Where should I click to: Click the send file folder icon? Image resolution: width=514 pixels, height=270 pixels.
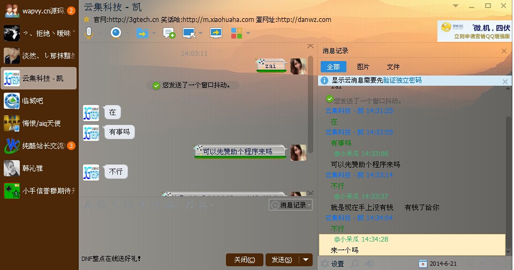142,33
